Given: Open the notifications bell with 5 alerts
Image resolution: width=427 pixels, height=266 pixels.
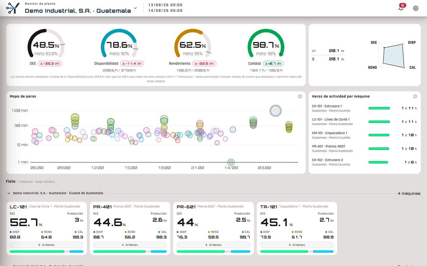Looking at the screenshot, I should pos(401,8).
